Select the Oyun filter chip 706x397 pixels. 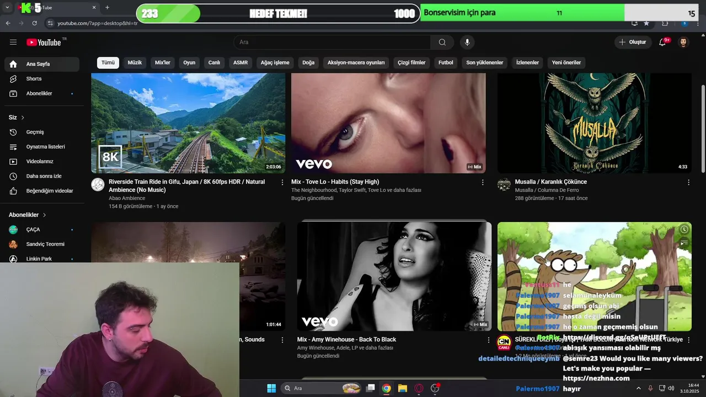pos(189,63)
